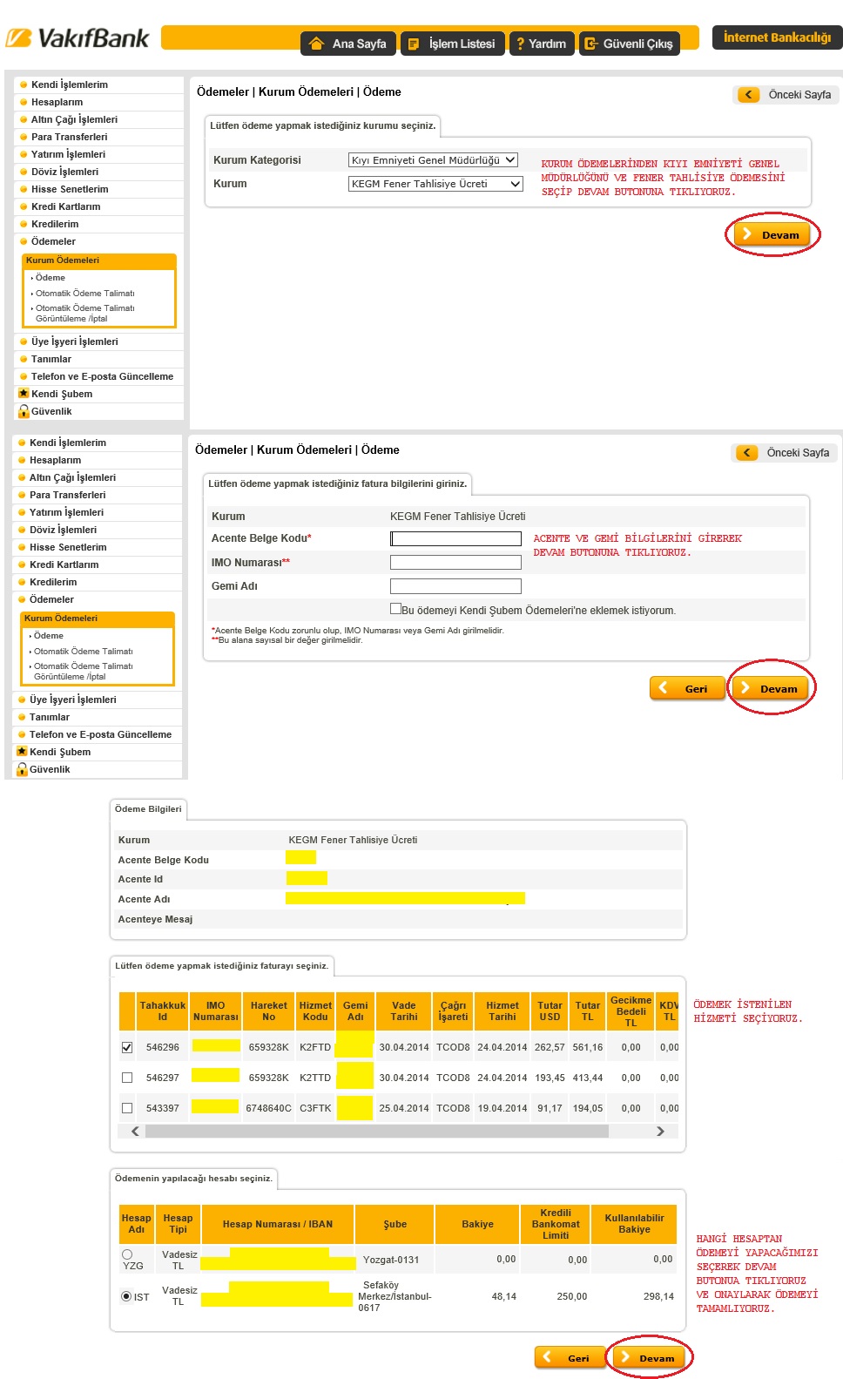This screenshot has width=843, height=1379.
Task: Open Para Transferleri in the first sidebar
Action: [x=69, y=137]
